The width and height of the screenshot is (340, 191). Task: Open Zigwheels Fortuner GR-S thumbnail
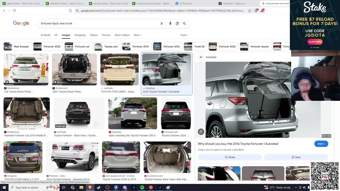(133, 113)
